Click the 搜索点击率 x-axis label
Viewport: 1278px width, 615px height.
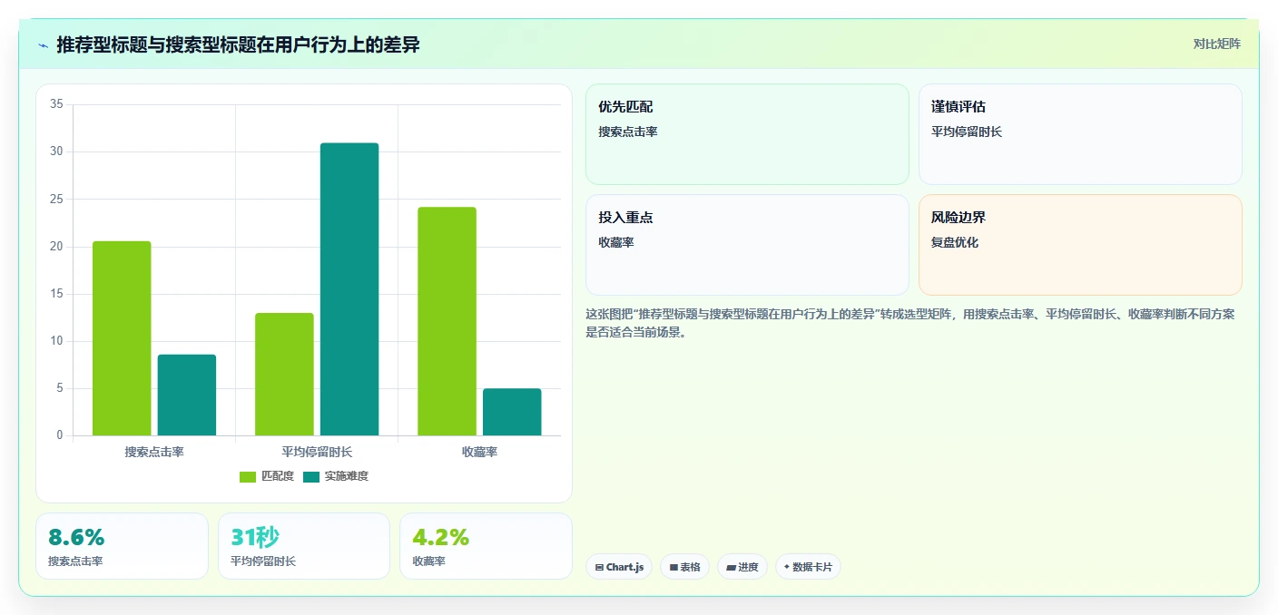[154, 452]
